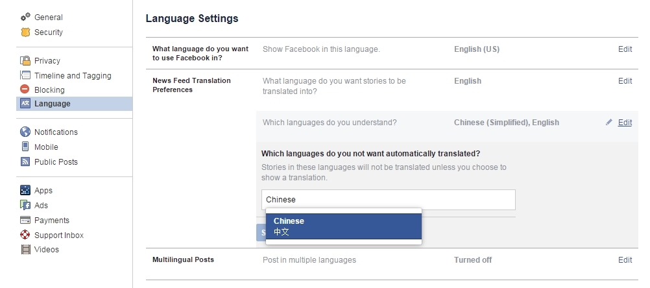Image resolution: width=650 pixels, height=288 pixels.
Task: Go to Ads settings
Action: (42, 205)
